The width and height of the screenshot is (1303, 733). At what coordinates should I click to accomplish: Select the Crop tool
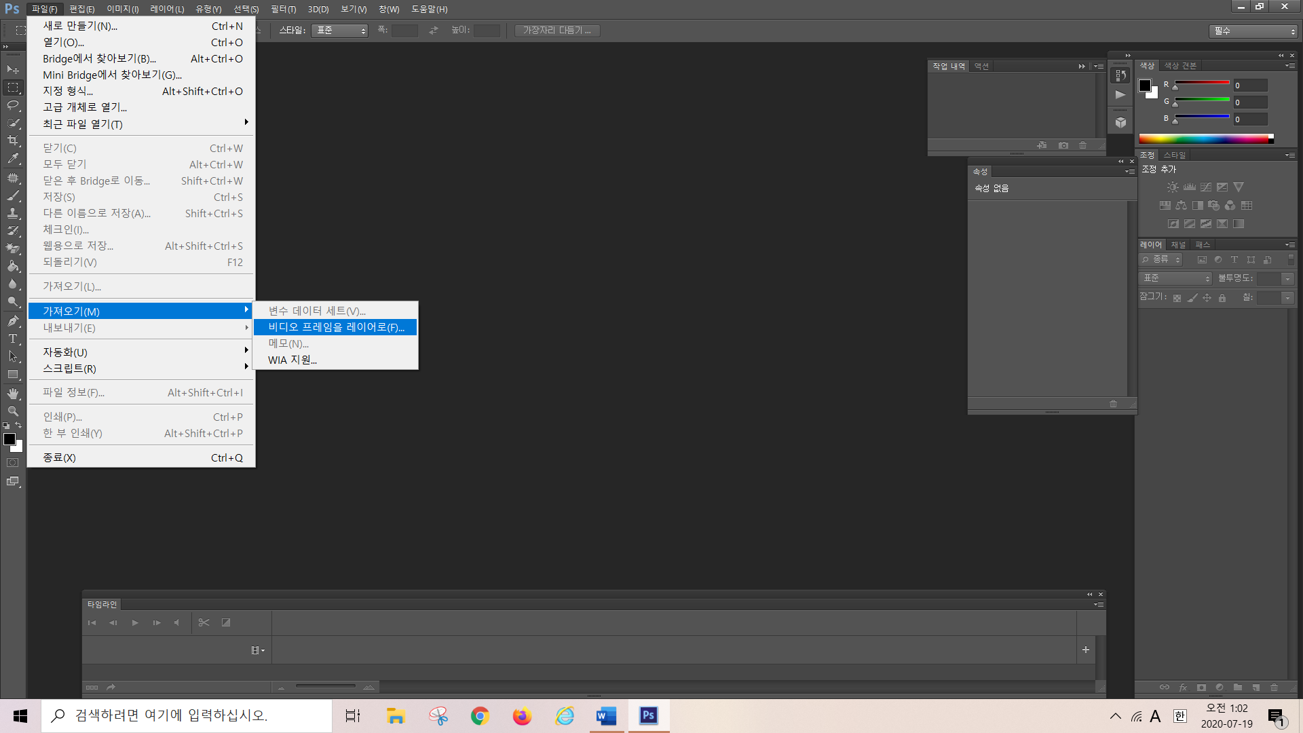(x=13, y=140)
